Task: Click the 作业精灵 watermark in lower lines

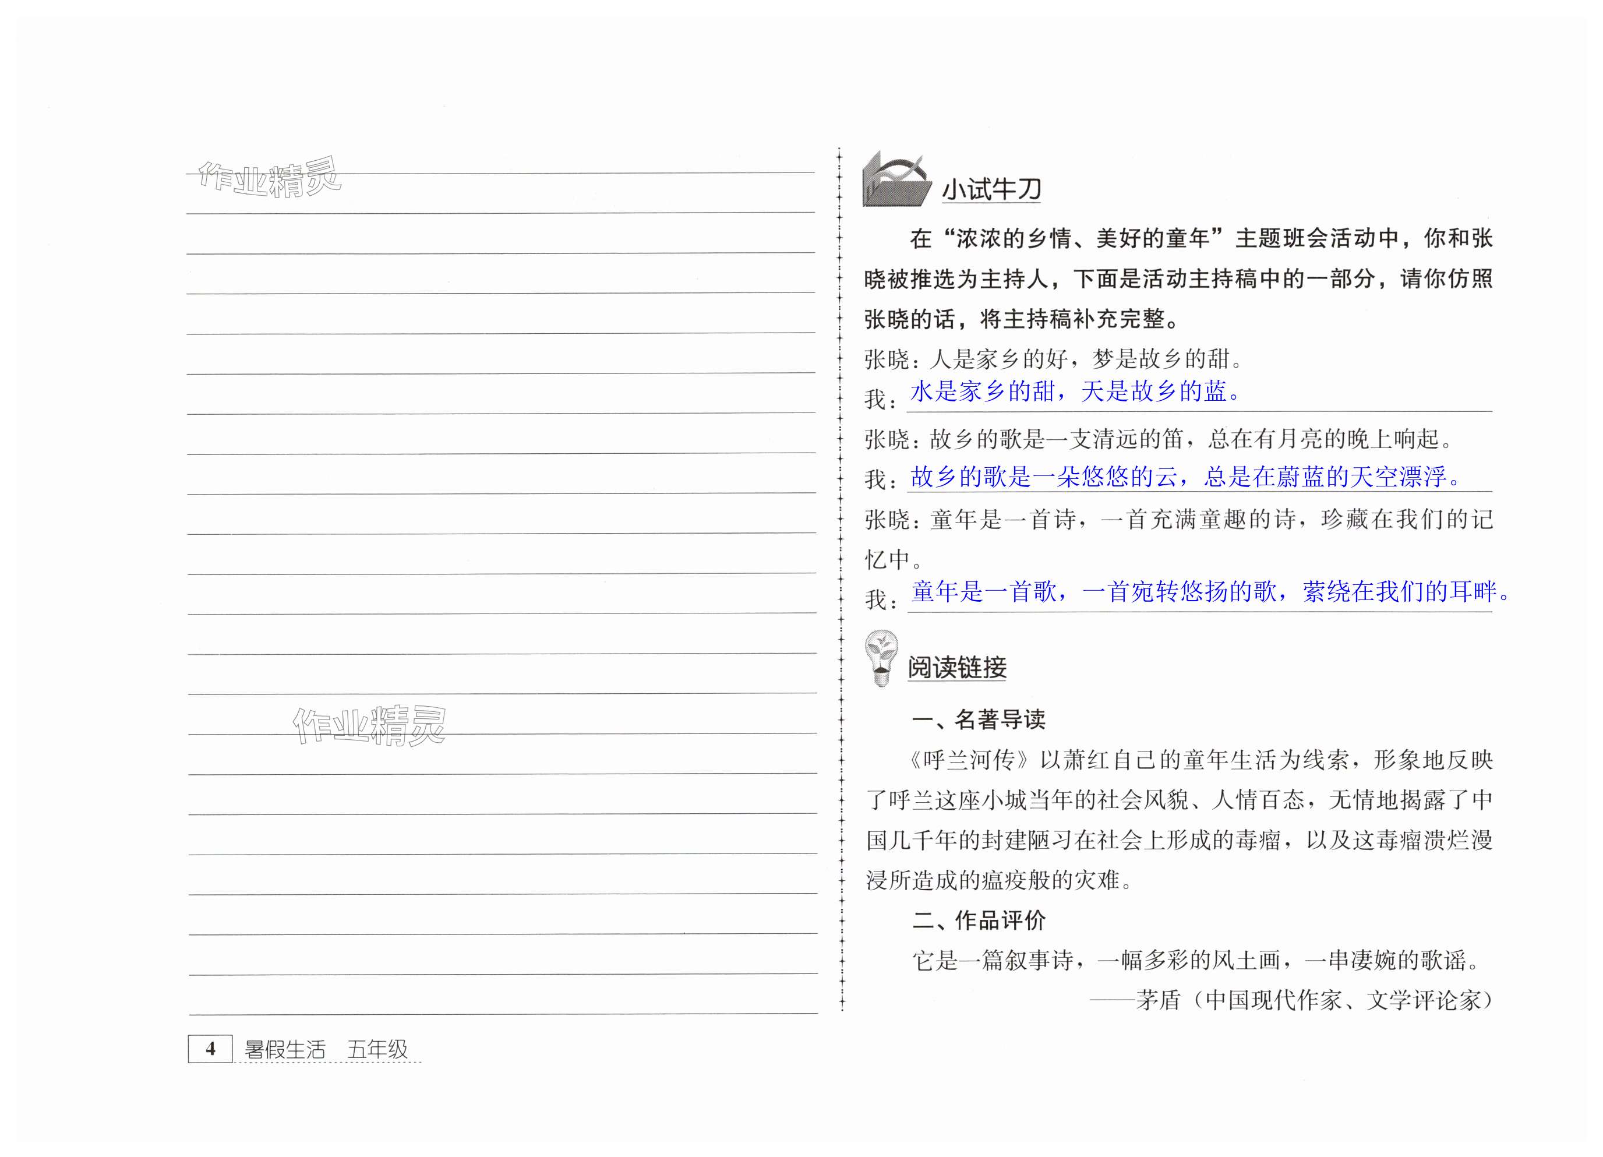Action: click(x=369, y=725)
